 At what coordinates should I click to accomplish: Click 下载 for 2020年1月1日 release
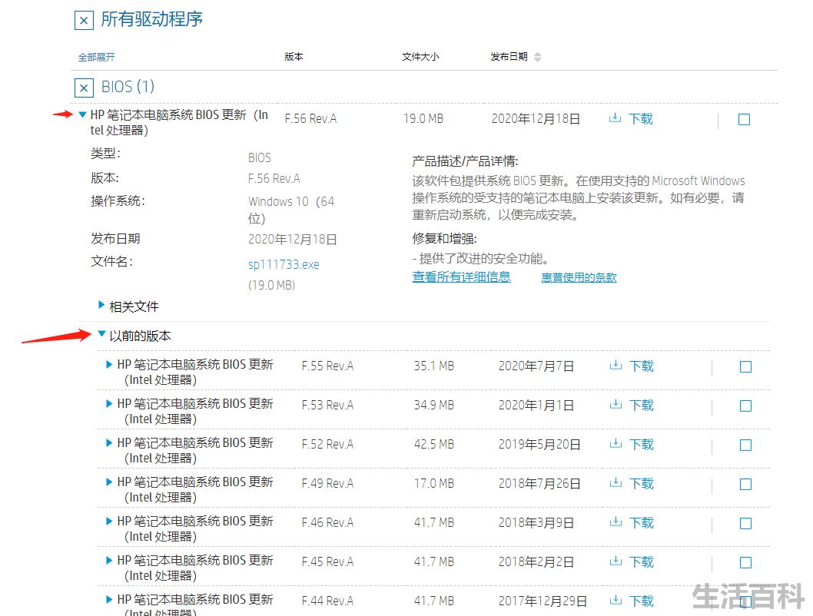(642, 405)
